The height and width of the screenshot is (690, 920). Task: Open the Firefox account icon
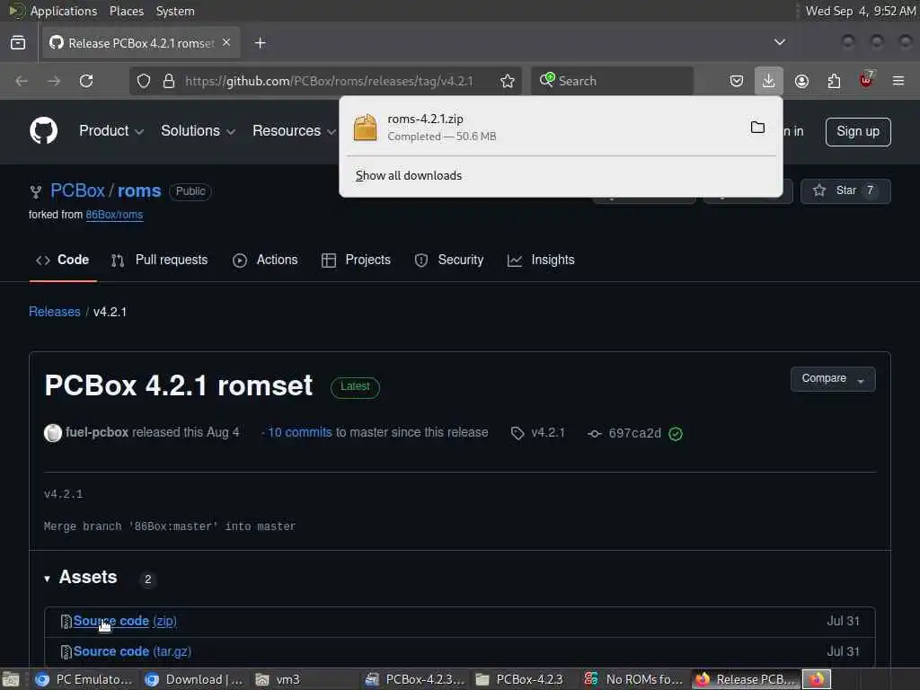pos(801,81)
